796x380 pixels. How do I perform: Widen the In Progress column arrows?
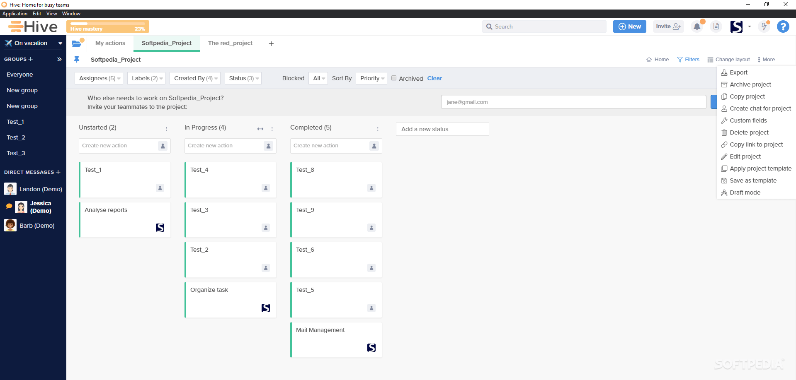(x=260, y=129)
